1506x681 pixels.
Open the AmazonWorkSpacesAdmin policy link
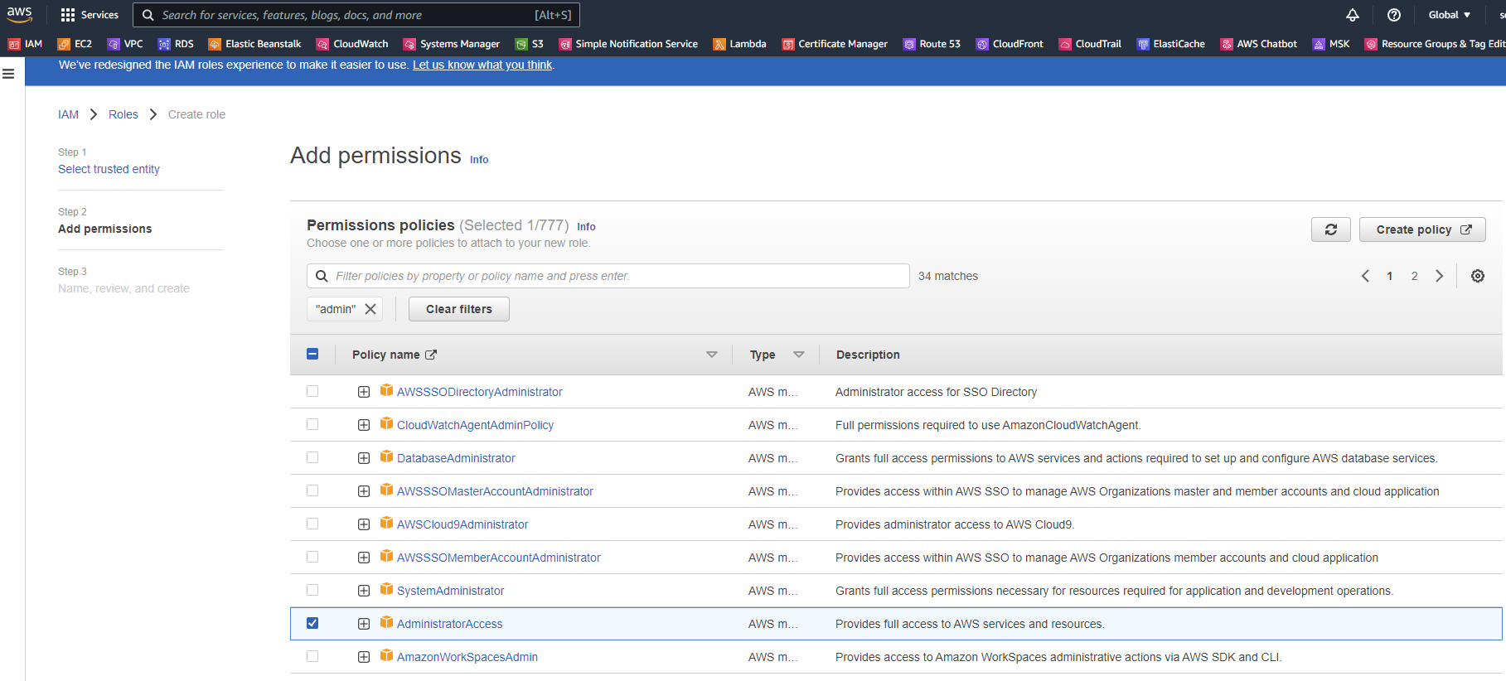pos(467,657)
